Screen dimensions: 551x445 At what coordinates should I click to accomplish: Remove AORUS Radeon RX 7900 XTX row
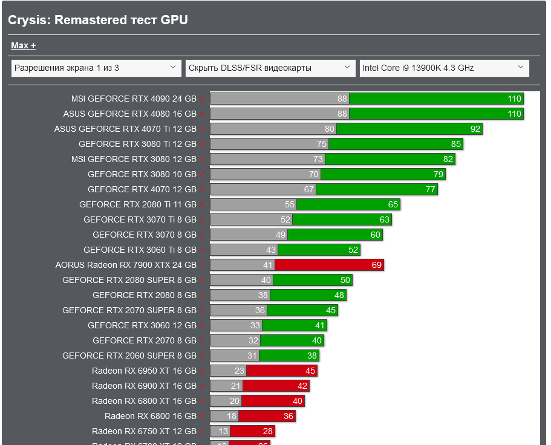[x=201, y=265]
